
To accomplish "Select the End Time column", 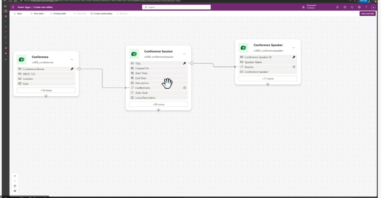I will point(159,78).
